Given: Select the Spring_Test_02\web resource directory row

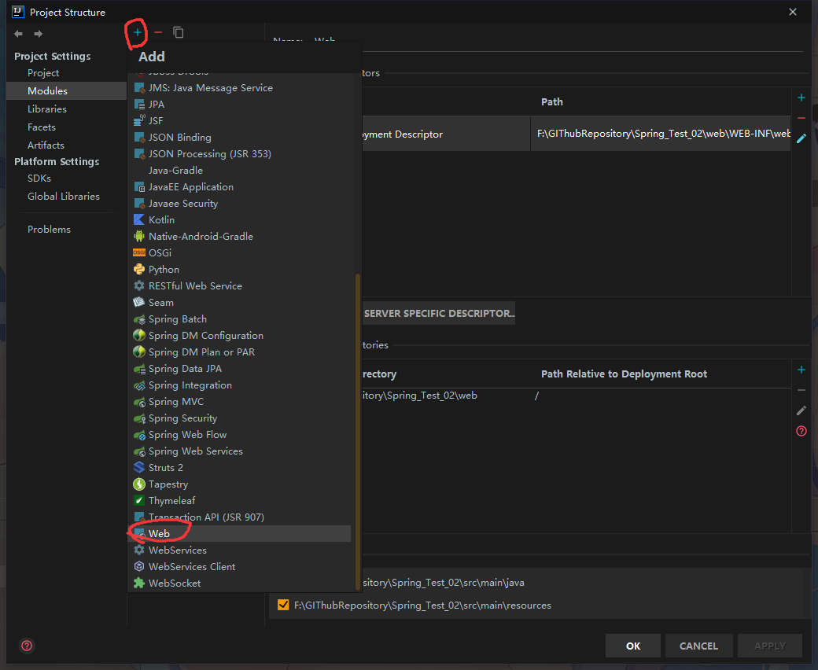Looking at the screenshot, I should pos(577,396).
